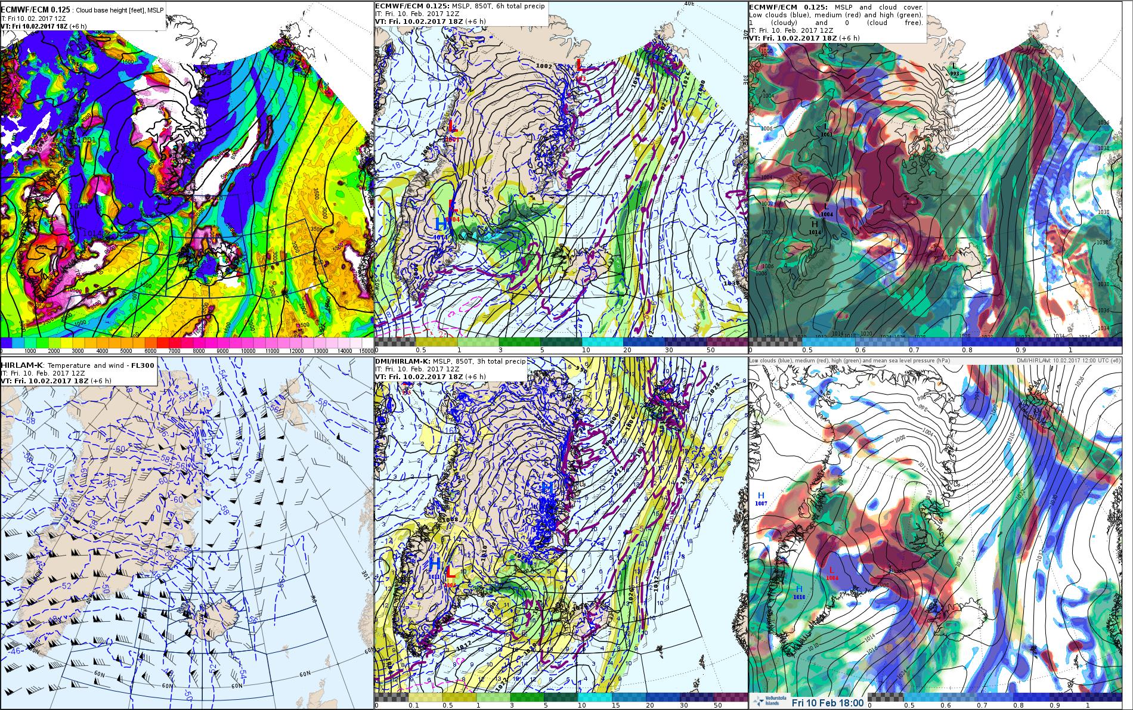Screen dimensions: 1133x710
Task: Click the blue H over east Greenland in HIRLAM precip map
Action: (x=547, y=488)
